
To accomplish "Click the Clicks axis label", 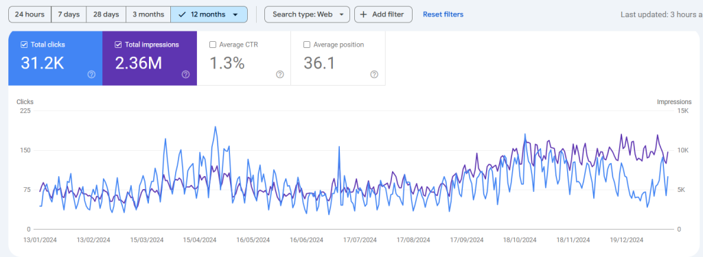I will (25, 102).
